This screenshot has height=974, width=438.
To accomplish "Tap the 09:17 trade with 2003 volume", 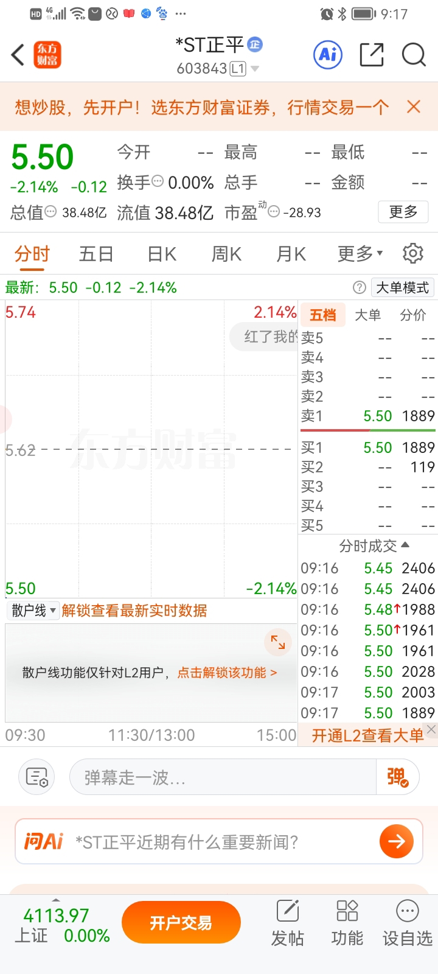I will (368, 692).
